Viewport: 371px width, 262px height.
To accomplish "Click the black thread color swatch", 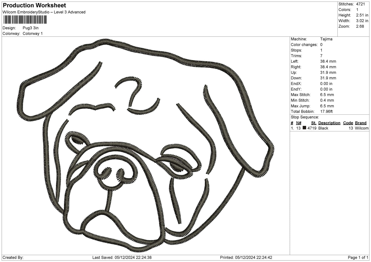I will click(x=304, y=128).
